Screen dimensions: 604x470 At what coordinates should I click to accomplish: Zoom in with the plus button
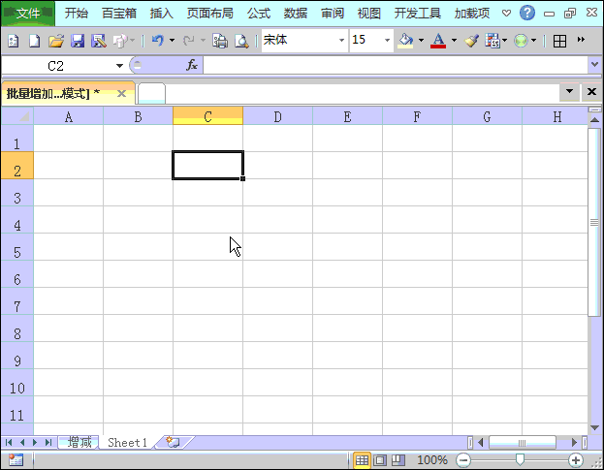(x=576, y=460)
